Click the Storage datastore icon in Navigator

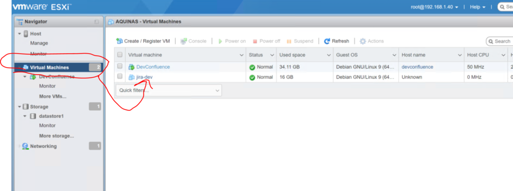click(26, 107)
